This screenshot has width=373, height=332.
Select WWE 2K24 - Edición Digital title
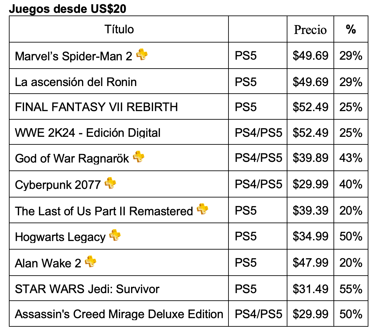[88, 133]
